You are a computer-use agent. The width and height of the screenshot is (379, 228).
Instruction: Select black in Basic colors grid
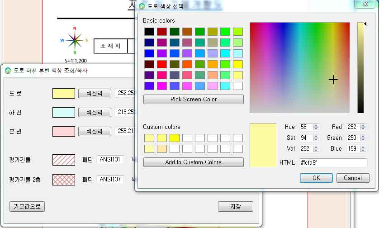pos(149,32)
